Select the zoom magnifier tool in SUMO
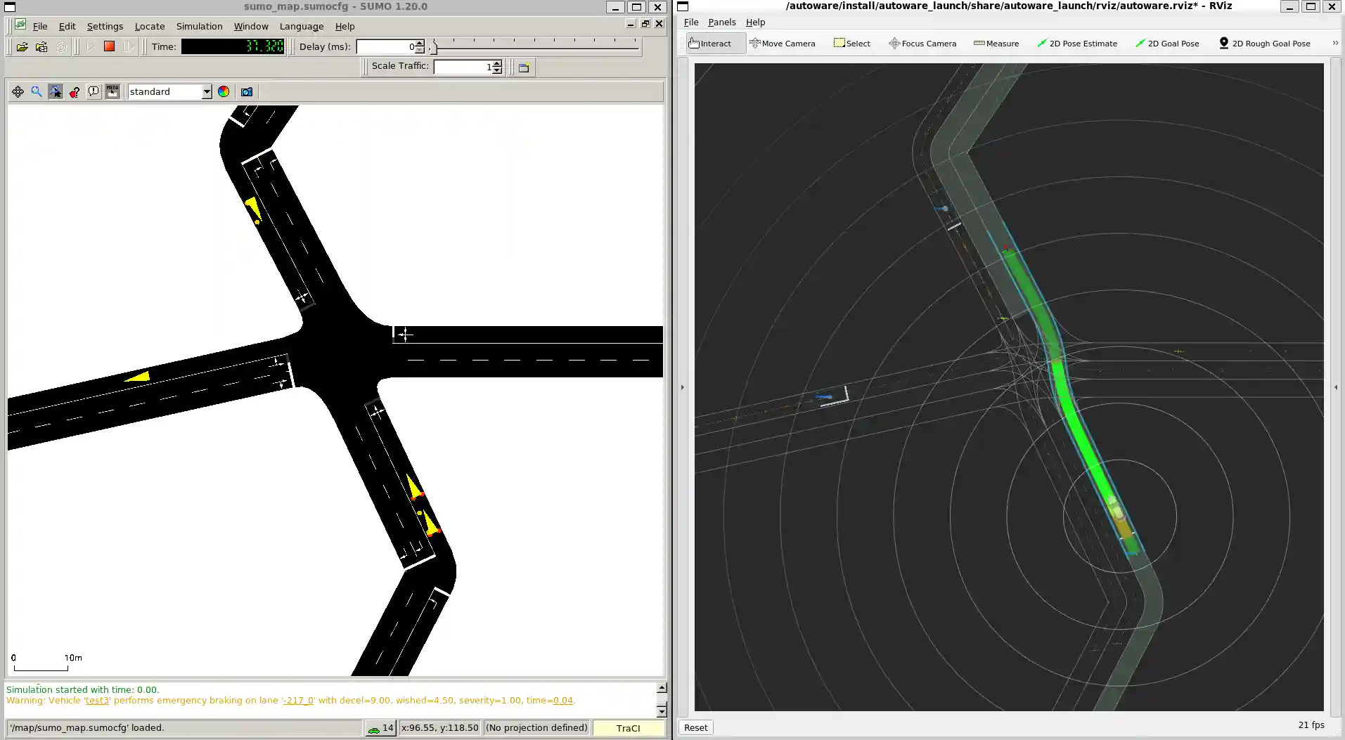The height and width of the screenshot is (740, 1345). pos(36,91)
